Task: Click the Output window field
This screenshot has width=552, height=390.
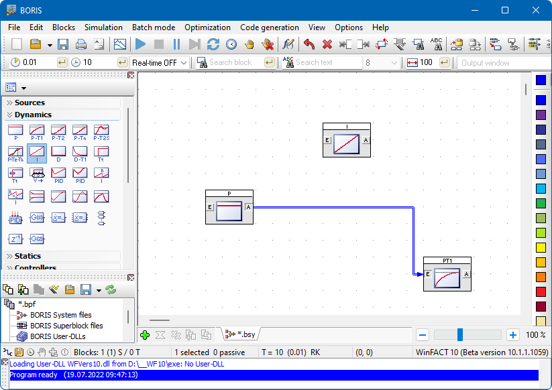Action: click(x=504, y=63)
